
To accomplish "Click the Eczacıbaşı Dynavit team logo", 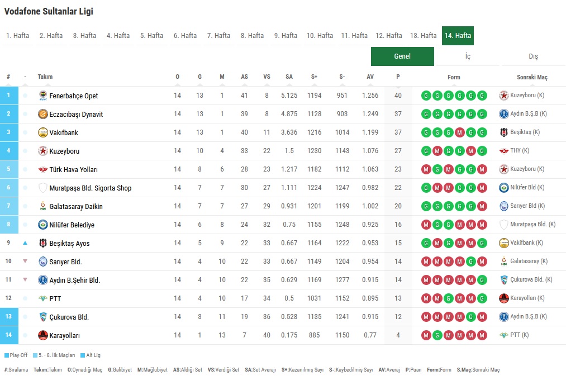I will pyautogui.click(x=43, y=114).
